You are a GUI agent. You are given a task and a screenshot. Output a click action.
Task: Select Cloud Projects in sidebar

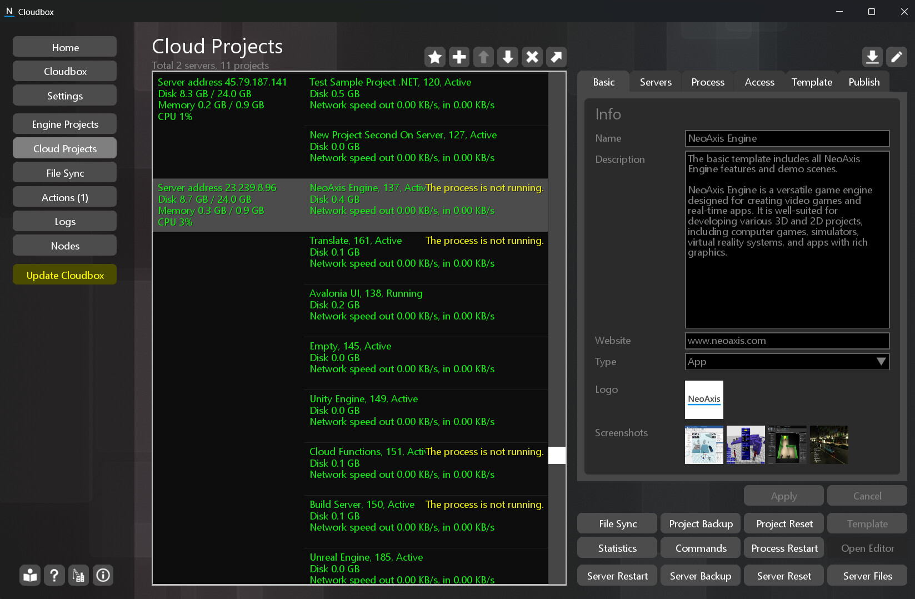click(x=65, y=148)
